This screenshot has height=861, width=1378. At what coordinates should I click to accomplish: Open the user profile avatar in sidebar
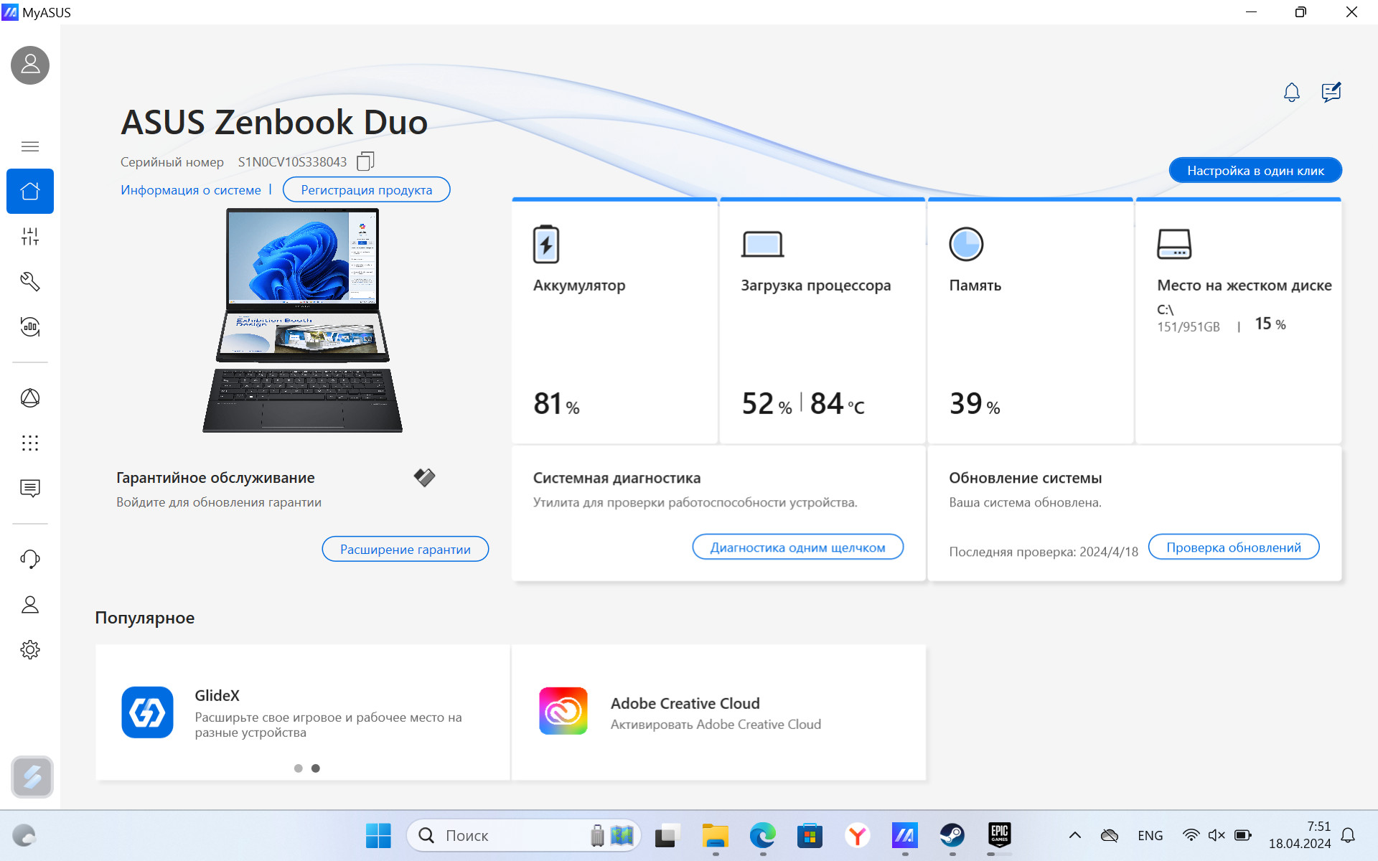point(30,65)
